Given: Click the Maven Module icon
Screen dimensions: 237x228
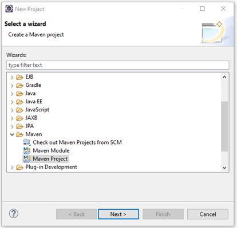Looking at the screenshot, I should pyautogui.click(x=27, y=150).
